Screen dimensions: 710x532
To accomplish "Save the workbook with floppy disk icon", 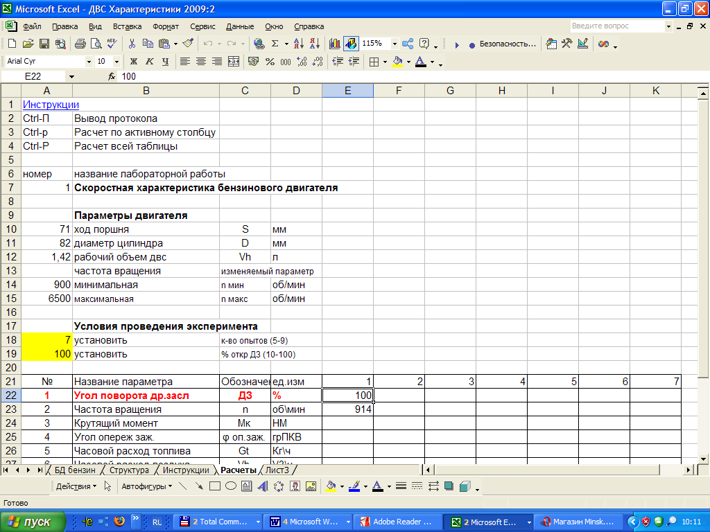I will tap(44, 44).
